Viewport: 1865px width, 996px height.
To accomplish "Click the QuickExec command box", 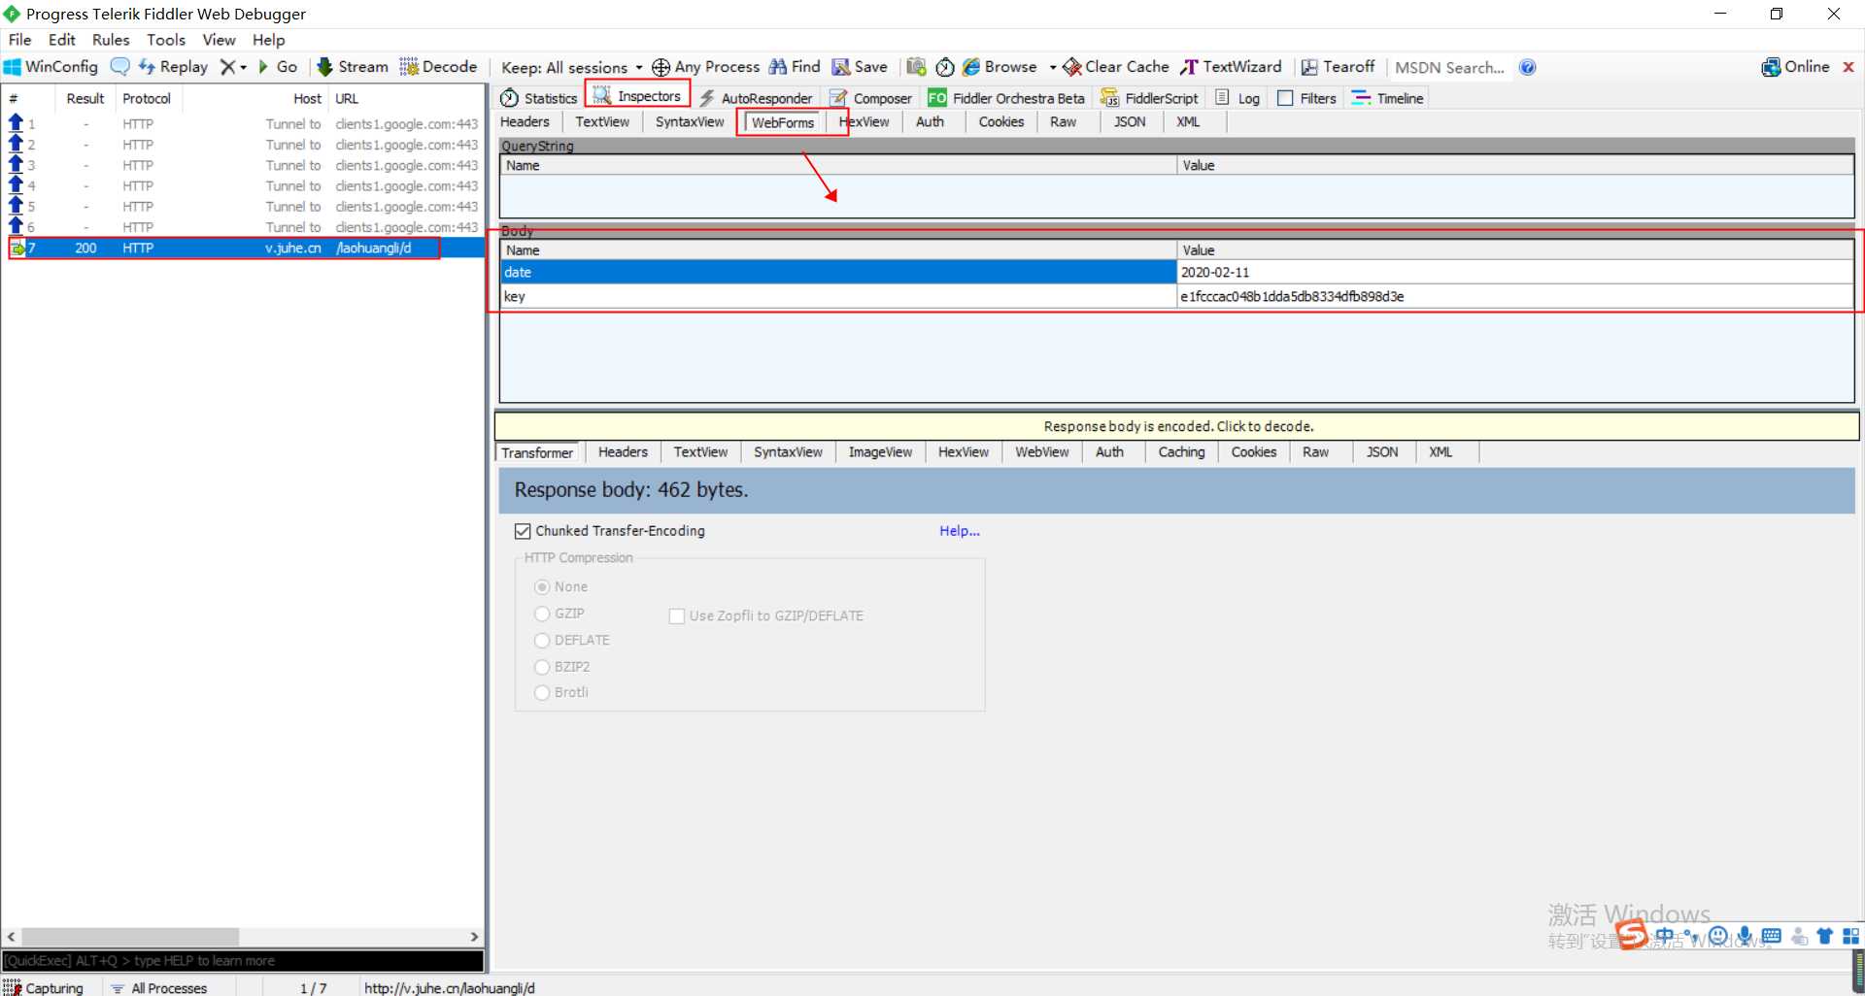I will point(243,961).
